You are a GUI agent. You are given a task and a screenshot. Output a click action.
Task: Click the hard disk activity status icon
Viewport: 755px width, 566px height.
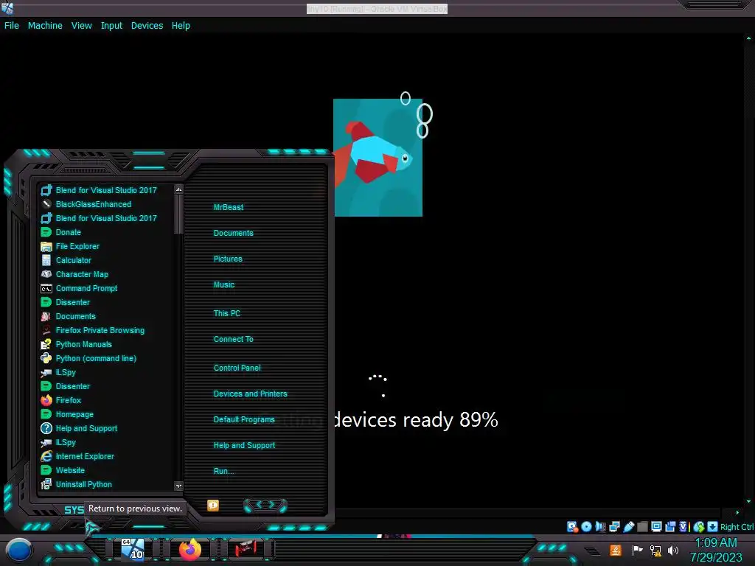[x=572, y=527]
